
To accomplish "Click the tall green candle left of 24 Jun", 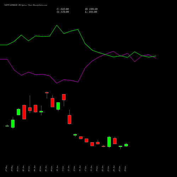I will (x=109, y=142).
